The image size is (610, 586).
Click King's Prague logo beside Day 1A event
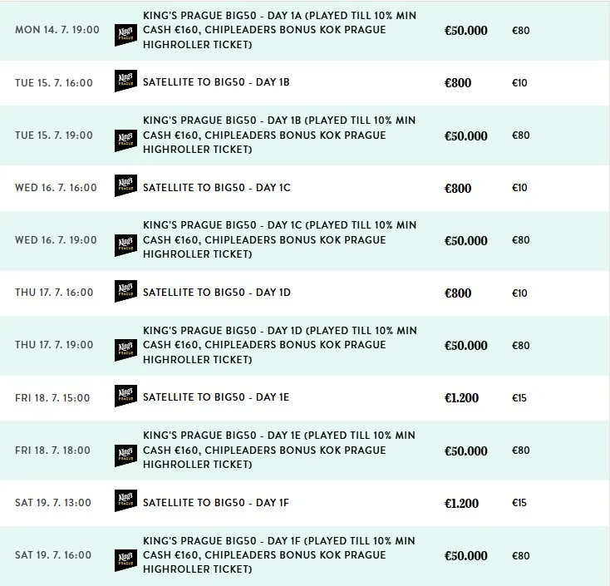click(x=125, y=35)
